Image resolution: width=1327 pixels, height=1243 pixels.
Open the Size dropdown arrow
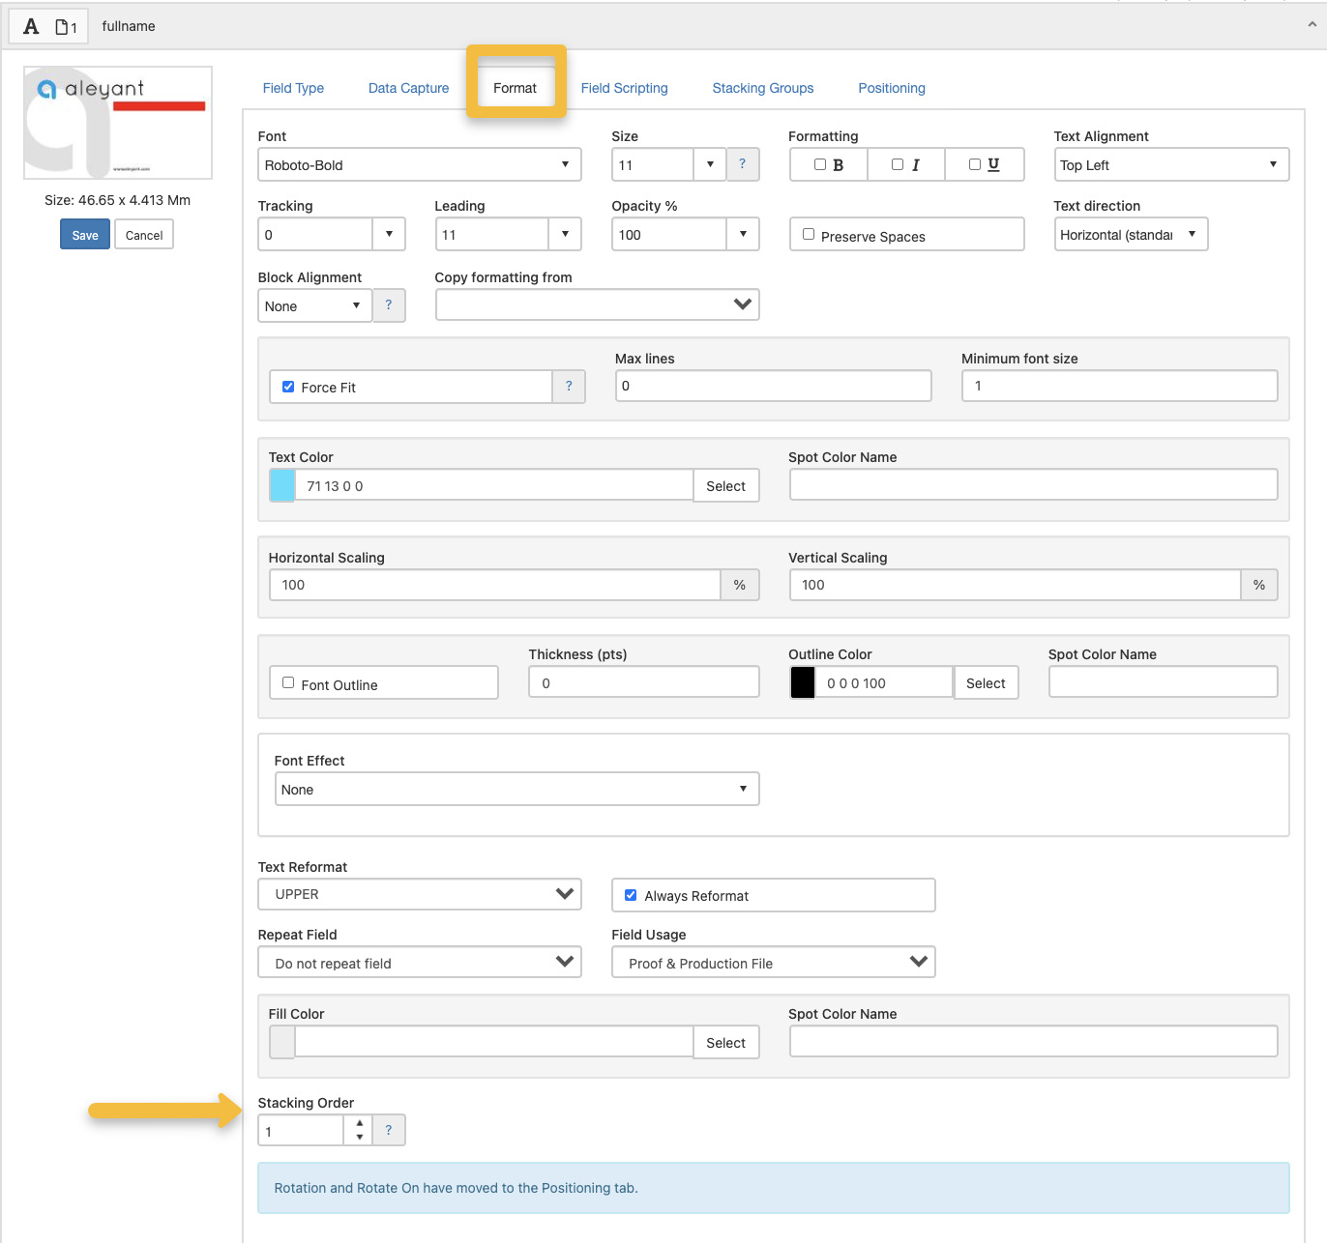[710, 164]
